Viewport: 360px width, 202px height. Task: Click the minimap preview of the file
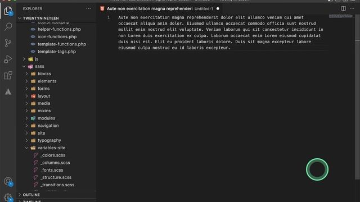[x=340, y=16]
